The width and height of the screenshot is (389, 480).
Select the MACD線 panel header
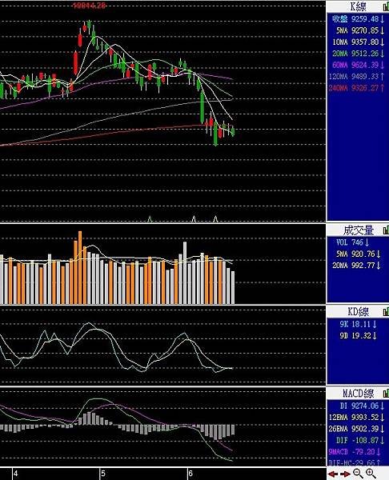pos(358,393)
